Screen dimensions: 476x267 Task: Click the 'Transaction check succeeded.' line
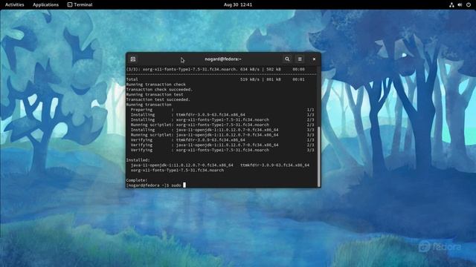click(x=159, y=89)
